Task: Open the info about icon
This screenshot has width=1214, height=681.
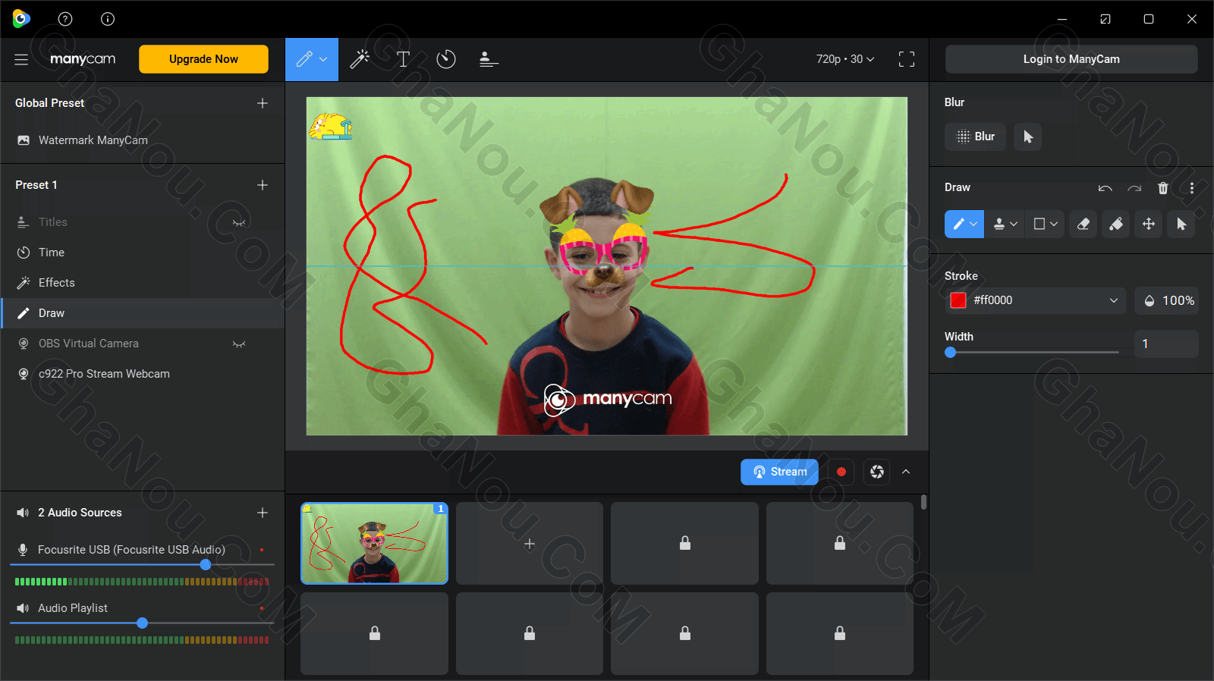Action: coord(108,19)
